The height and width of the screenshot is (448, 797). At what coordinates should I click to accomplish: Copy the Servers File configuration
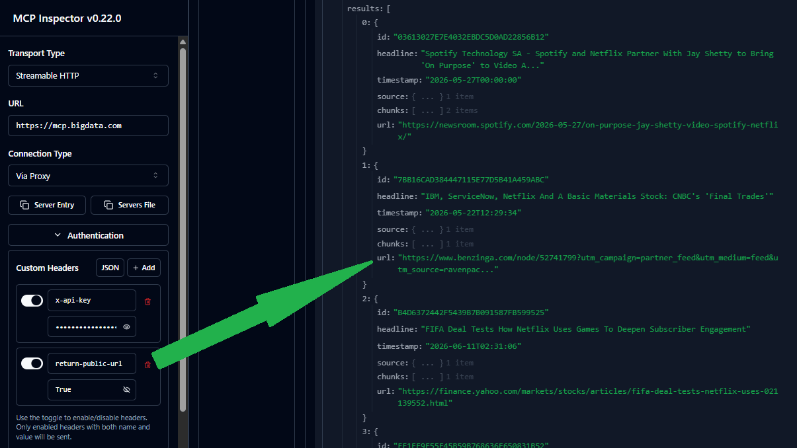pyautogui.click(x=130, y=205)
